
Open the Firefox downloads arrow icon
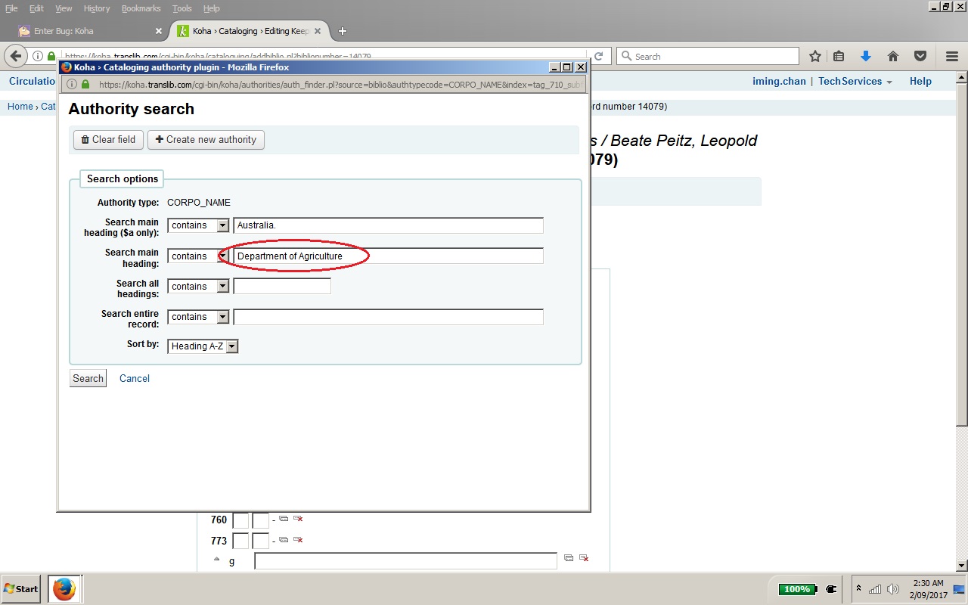pyautogui.click(x=866, y=56)
